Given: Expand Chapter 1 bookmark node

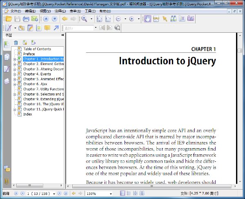Looking at the screenshot, I should pyautogui.click(x=15, y=59).
